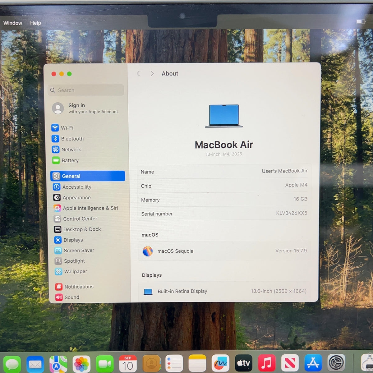Image resolution: width=373 pixels, height=373 pixels.
Task: Open Notes from the Dock
Action: click(x=197, y=363)
